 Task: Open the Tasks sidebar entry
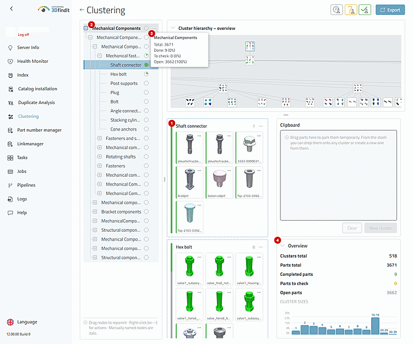coord(22,157)
